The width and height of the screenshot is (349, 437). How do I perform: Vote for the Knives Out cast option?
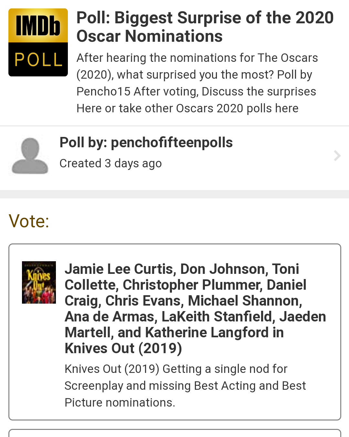click(x=174, y=332)
